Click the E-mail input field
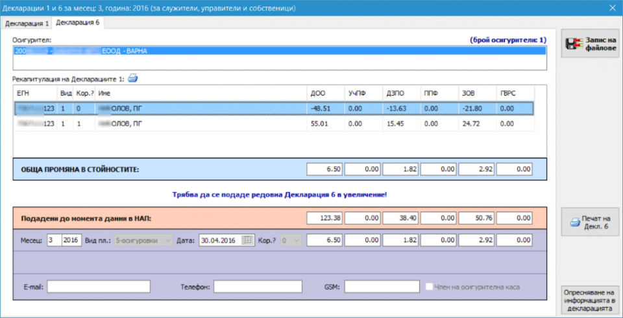This screenshot has width=623, height=318. click(99, 287)
